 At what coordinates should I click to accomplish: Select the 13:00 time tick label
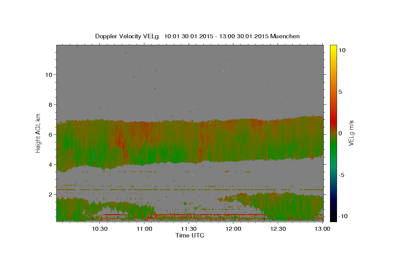(322, 229)
